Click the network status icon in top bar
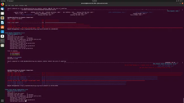The image size is (184, 103). click(177, 1)
